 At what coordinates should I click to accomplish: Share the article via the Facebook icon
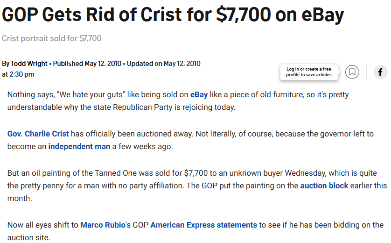380,72
